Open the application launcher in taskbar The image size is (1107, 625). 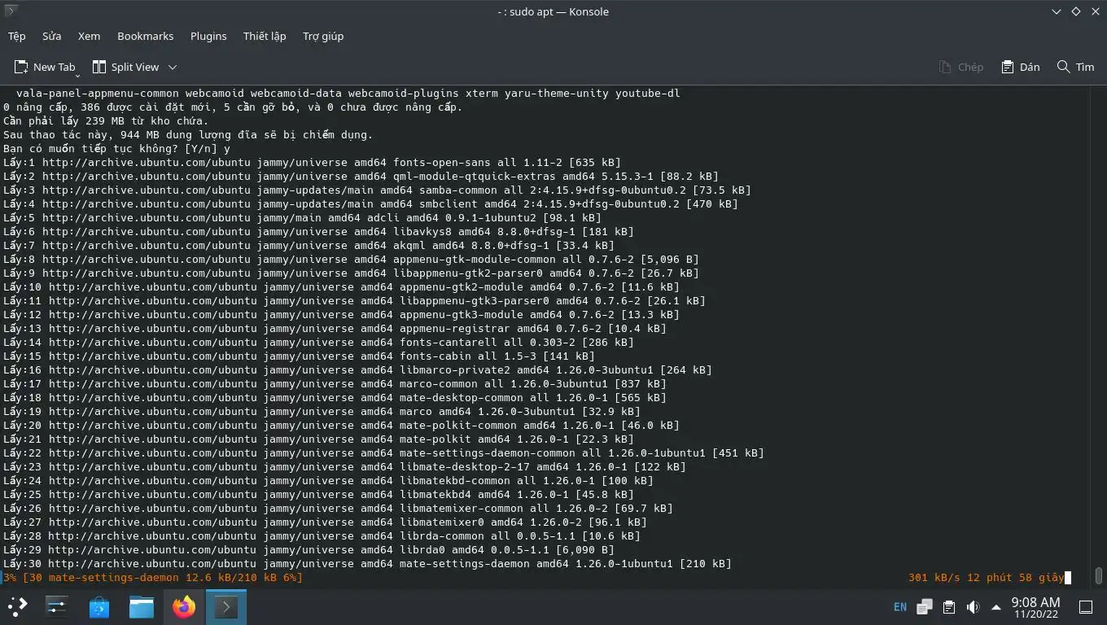pyautogui.click(x=18, y=606)
